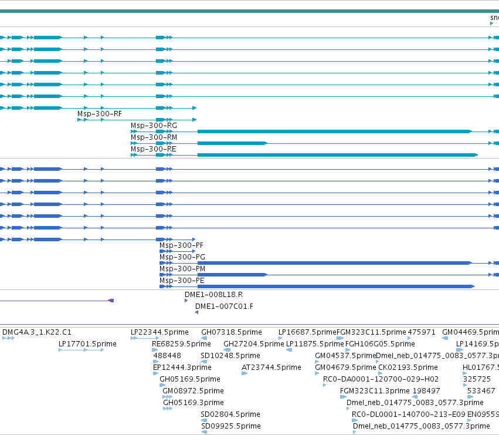This screenshot has height=435, width=499.
Task: Click the thick CDS bar of Msp-300-PG
Action: click(334, 263)
